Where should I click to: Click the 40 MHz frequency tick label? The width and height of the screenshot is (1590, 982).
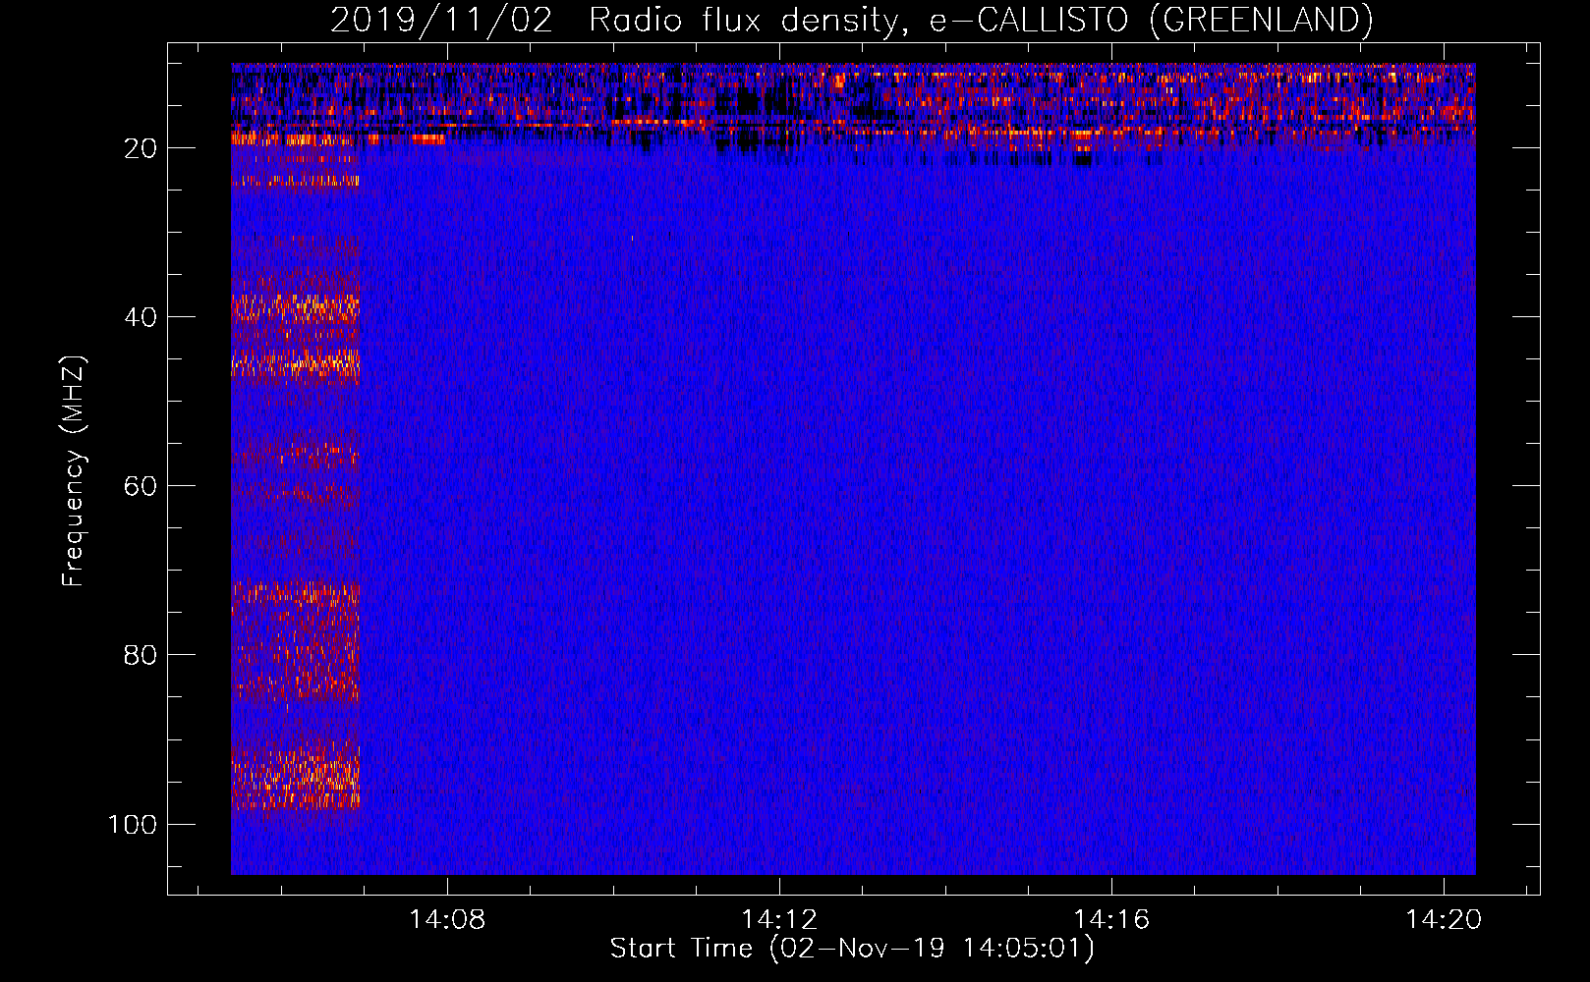click(142, 317)
